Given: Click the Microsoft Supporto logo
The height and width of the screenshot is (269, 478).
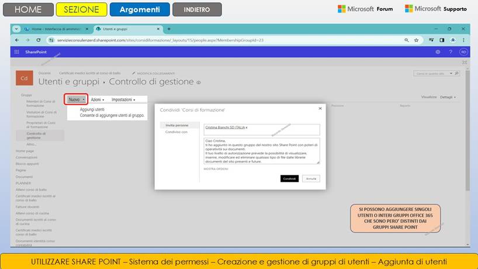Looking at the screenshot, I should (x=435, y=9).
